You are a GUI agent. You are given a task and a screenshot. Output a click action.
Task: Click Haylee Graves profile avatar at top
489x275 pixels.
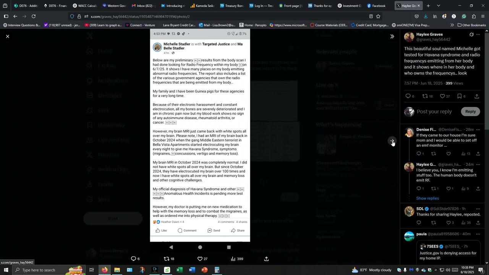coord(409,37)
